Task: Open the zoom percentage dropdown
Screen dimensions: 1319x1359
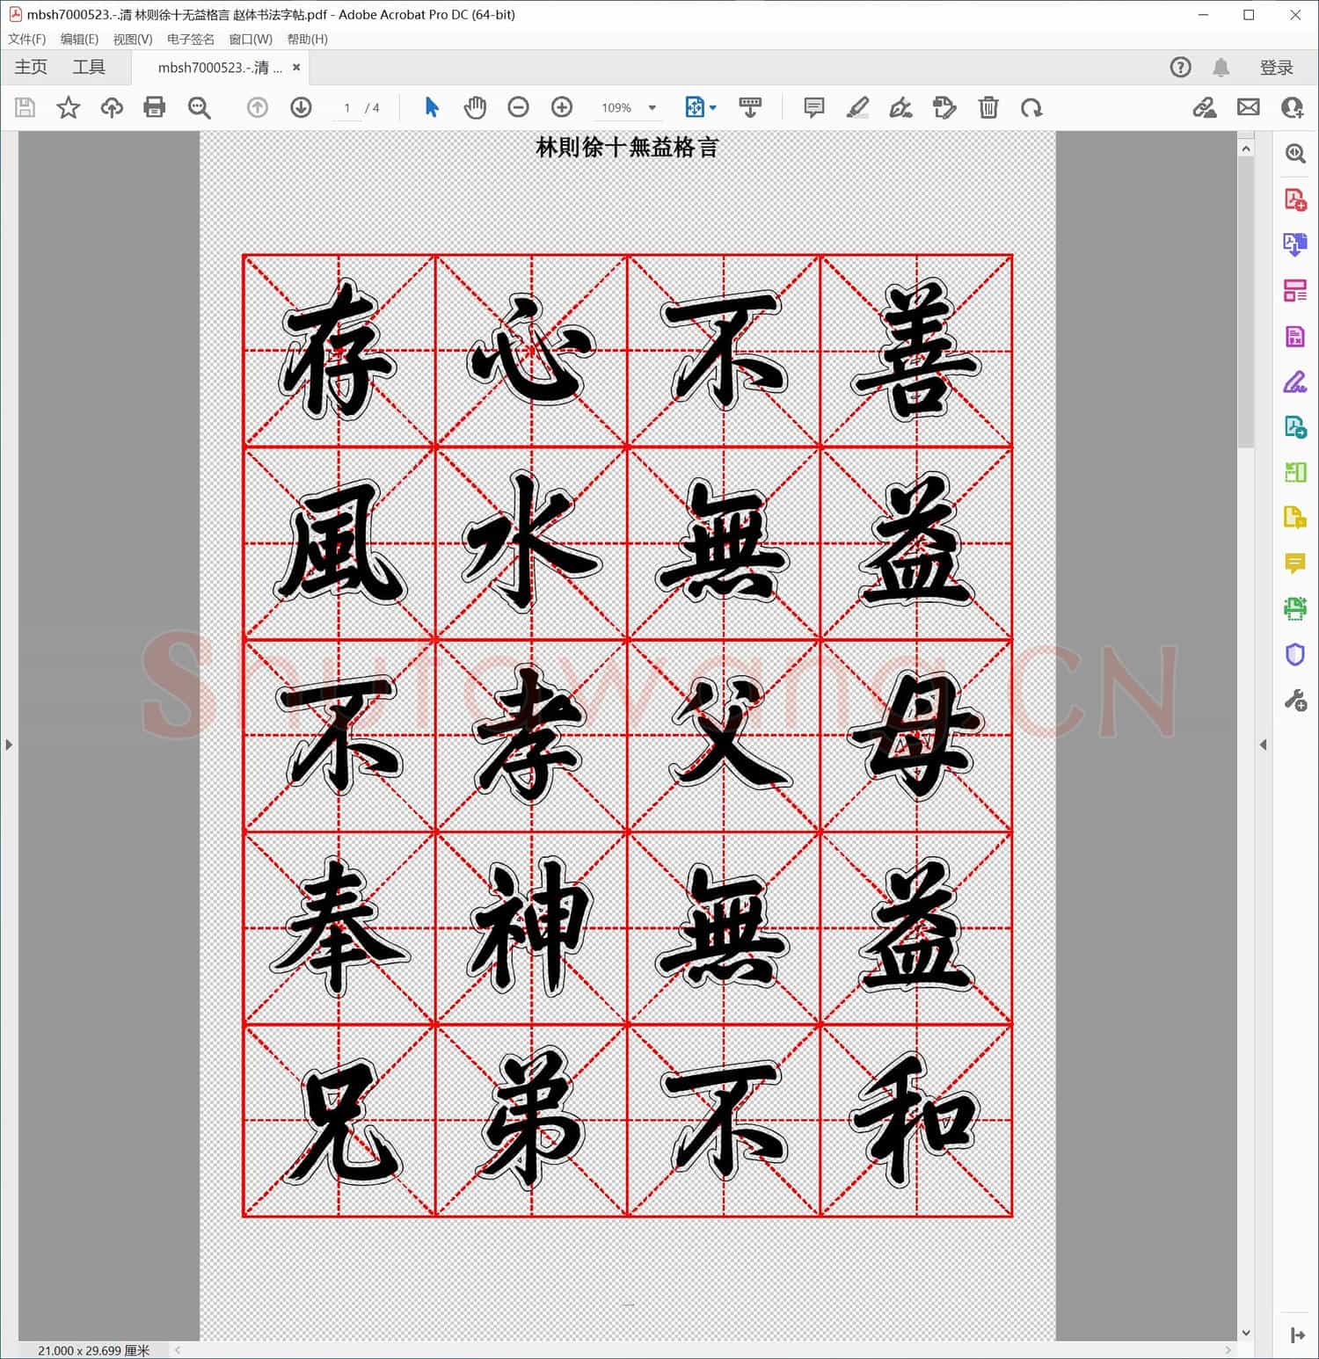Action: tap(651, 107)
